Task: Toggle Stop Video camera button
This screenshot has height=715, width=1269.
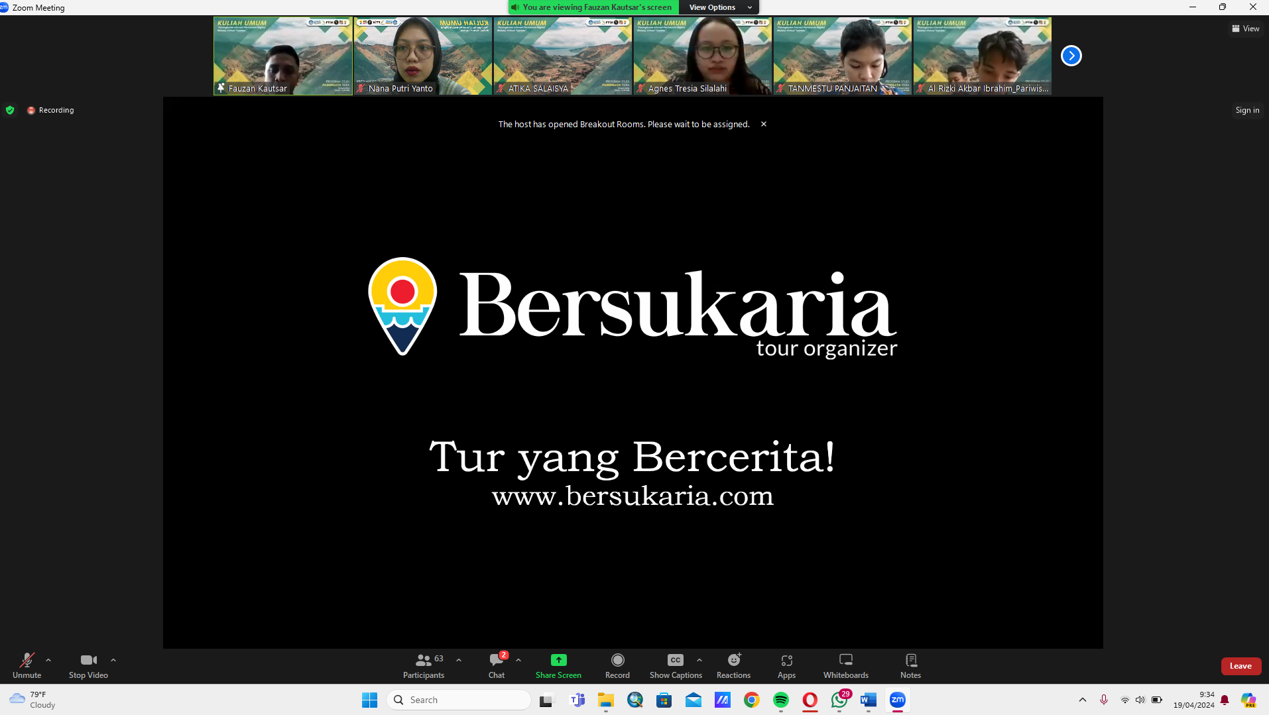Action: point(88,665)
